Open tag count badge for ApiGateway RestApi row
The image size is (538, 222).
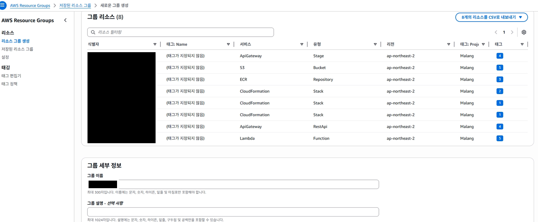coord(499,127)
